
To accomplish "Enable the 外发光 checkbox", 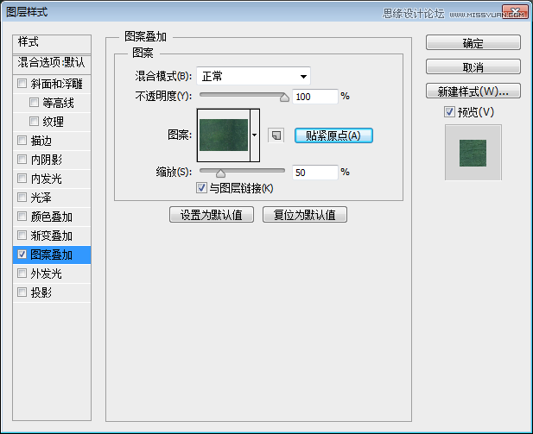I will (x=22, y=274).
